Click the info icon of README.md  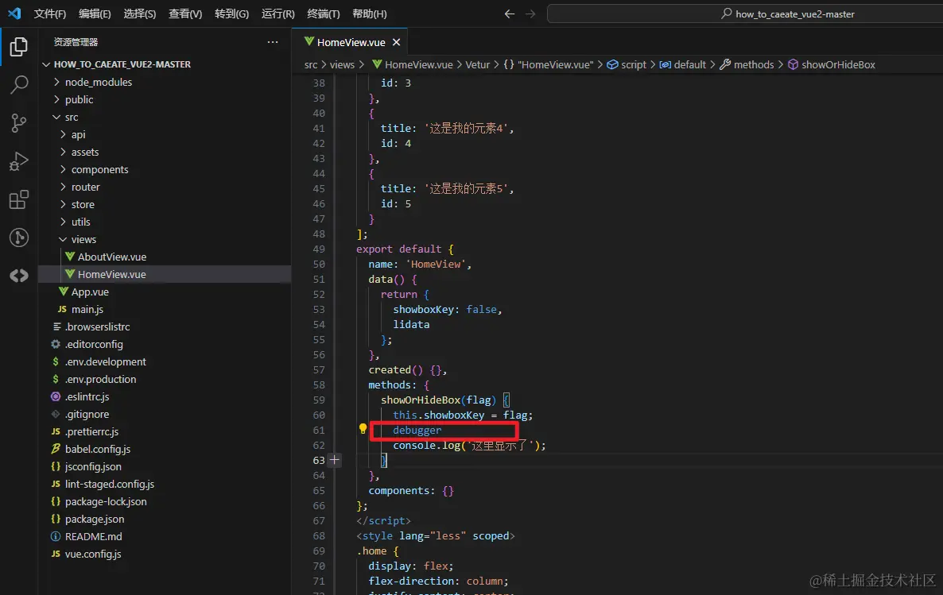pos(56,536)
